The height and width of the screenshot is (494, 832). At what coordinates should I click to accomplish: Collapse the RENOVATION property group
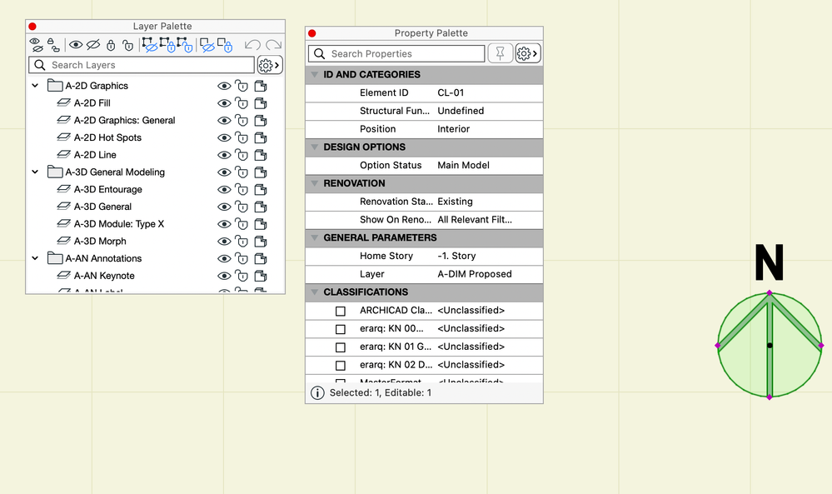tap(315, 183)
